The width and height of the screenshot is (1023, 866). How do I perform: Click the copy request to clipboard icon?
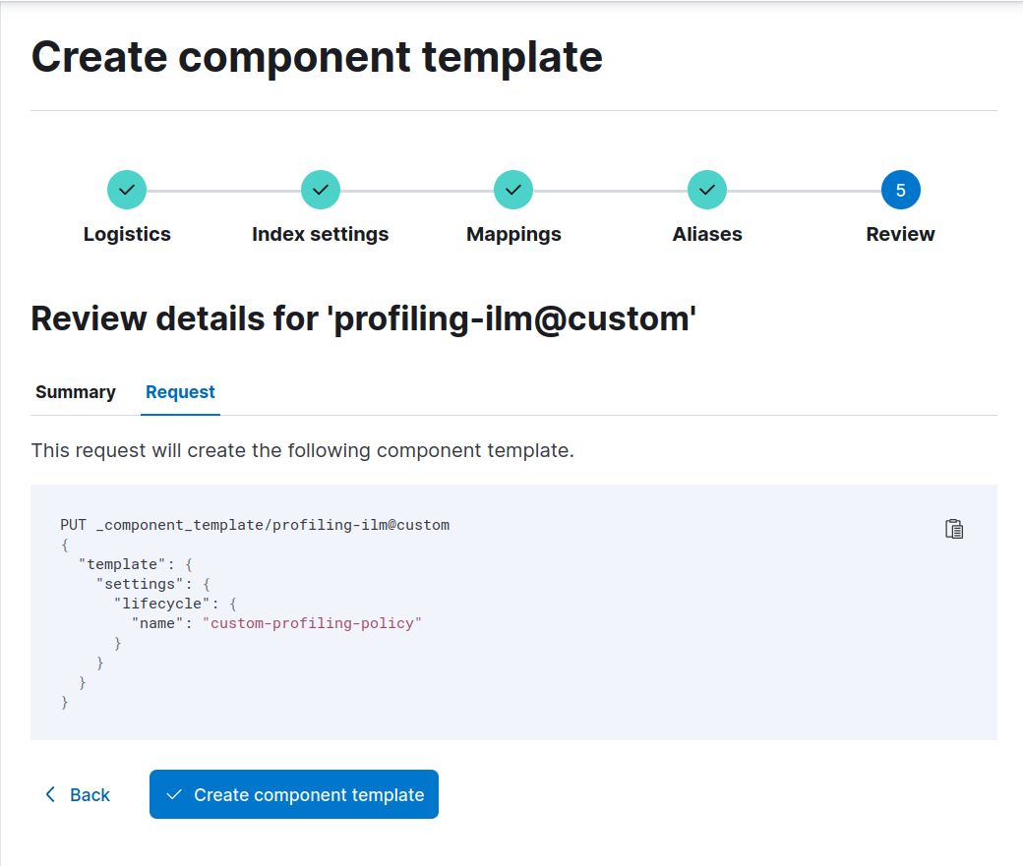coord(953,528)
